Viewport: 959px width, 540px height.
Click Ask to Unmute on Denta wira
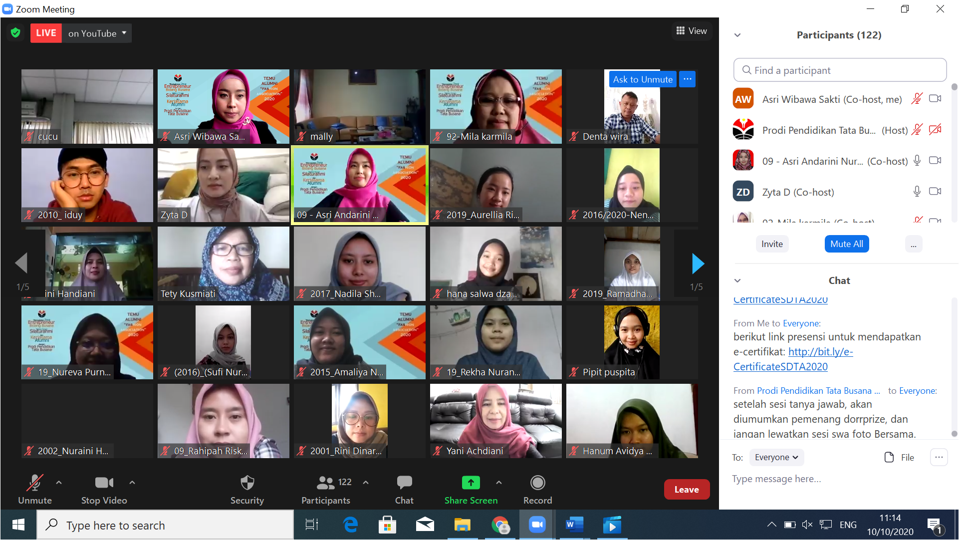click(643, 79)
